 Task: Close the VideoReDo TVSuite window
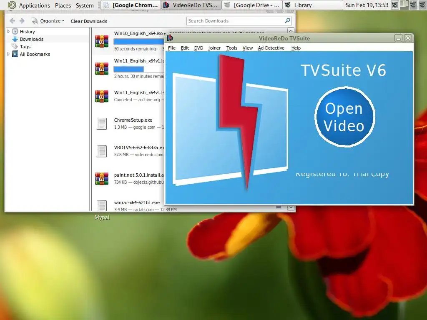408,38
